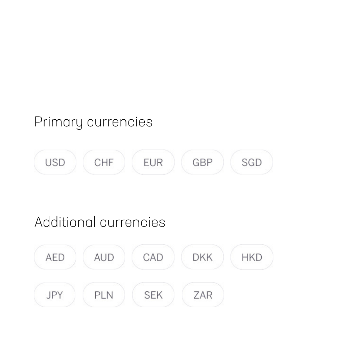Select the AUD currency chip
The width and height of the screenshot is (338, 338).
[104, 257]
